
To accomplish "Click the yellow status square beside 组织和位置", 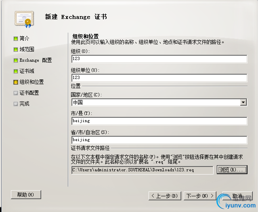I will 16,82.
